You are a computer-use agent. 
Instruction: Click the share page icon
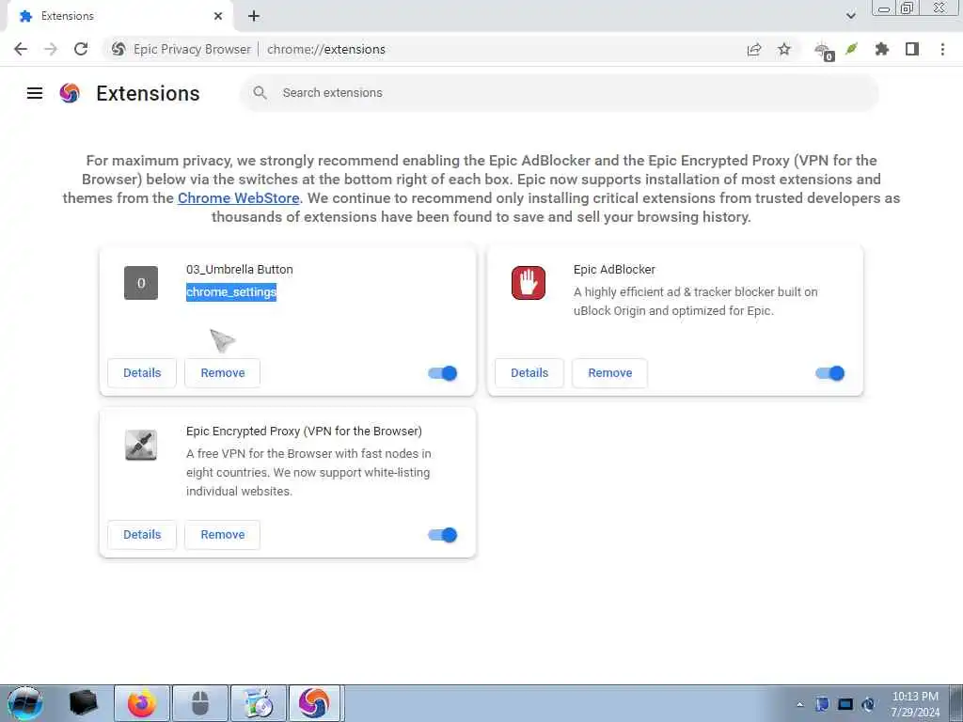754,49
